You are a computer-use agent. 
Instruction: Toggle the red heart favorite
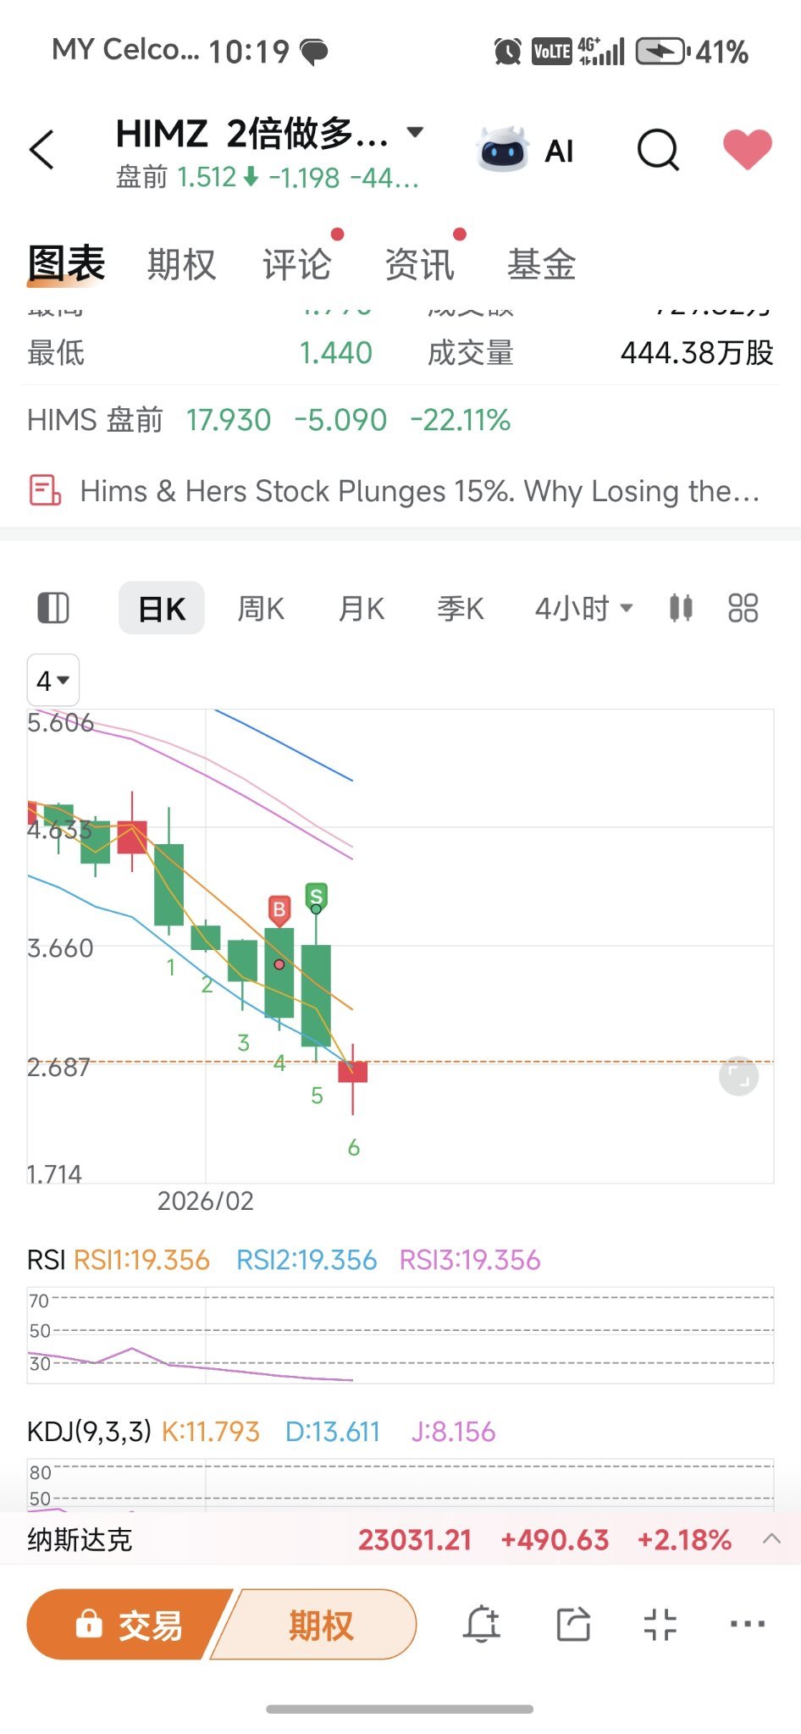[x=748, y=150]
